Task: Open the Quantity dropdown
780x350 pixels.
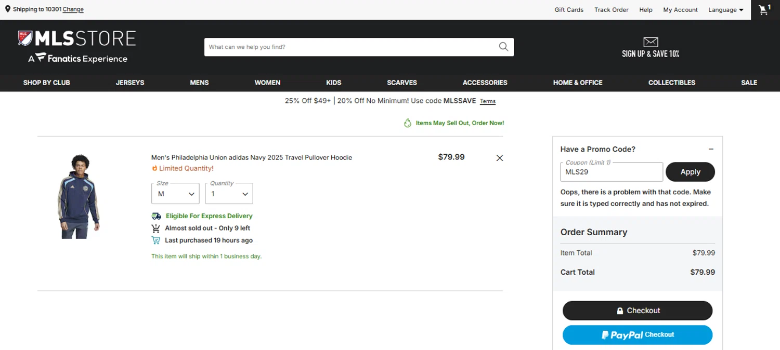Action: tap(229, 194)
